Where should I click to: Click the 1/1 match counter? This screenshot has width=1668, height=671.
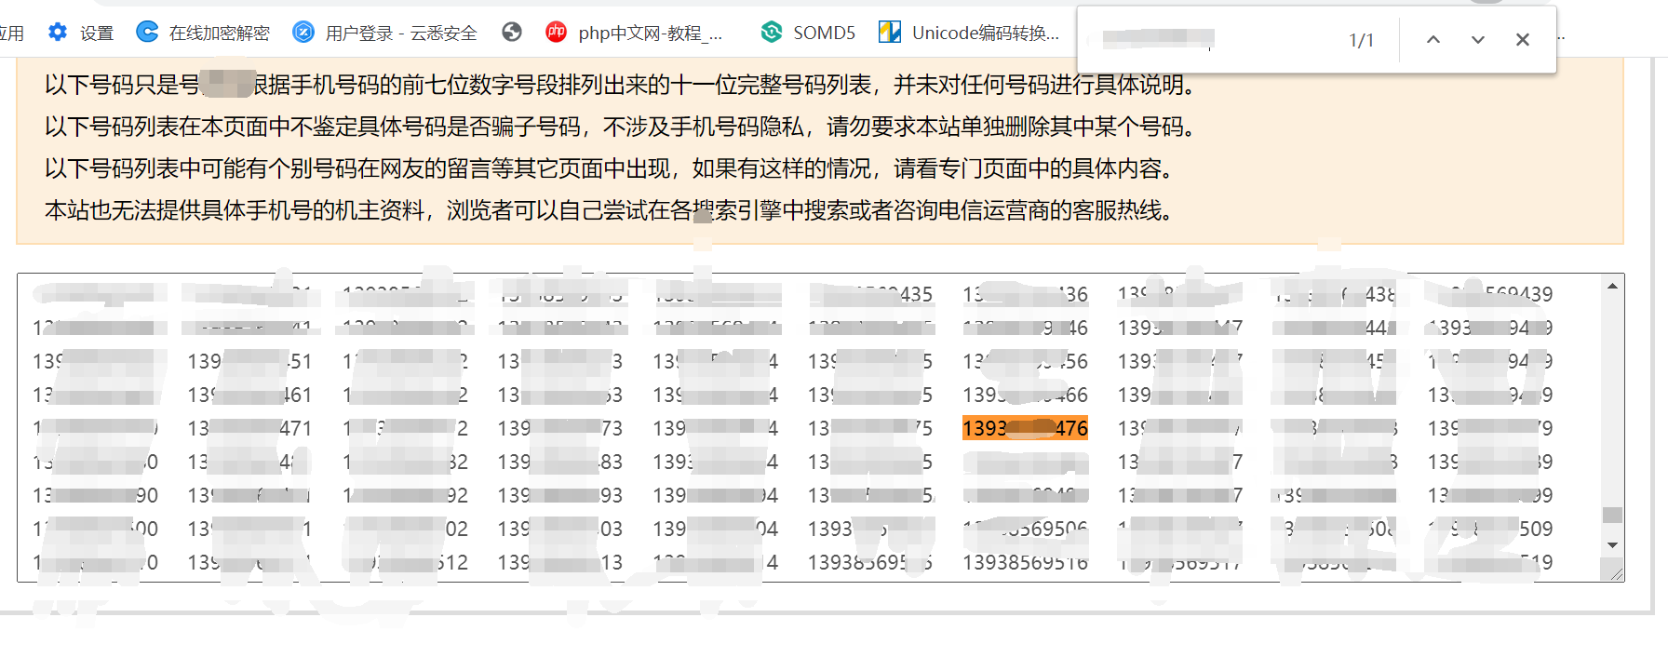click(1361, 40)
